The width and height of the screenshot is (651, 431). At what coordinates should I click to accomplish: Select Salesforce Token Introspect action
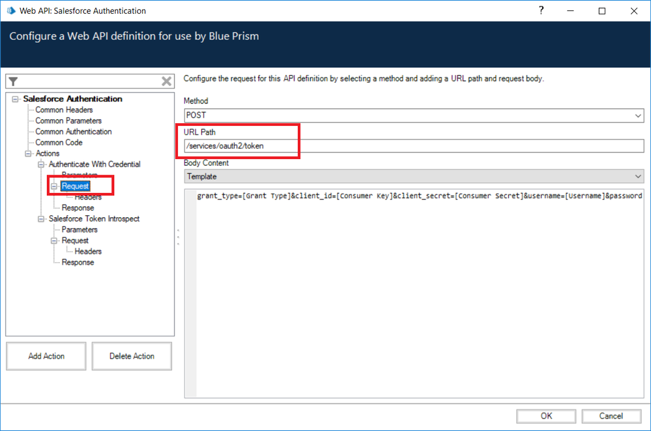pos(94,218)
